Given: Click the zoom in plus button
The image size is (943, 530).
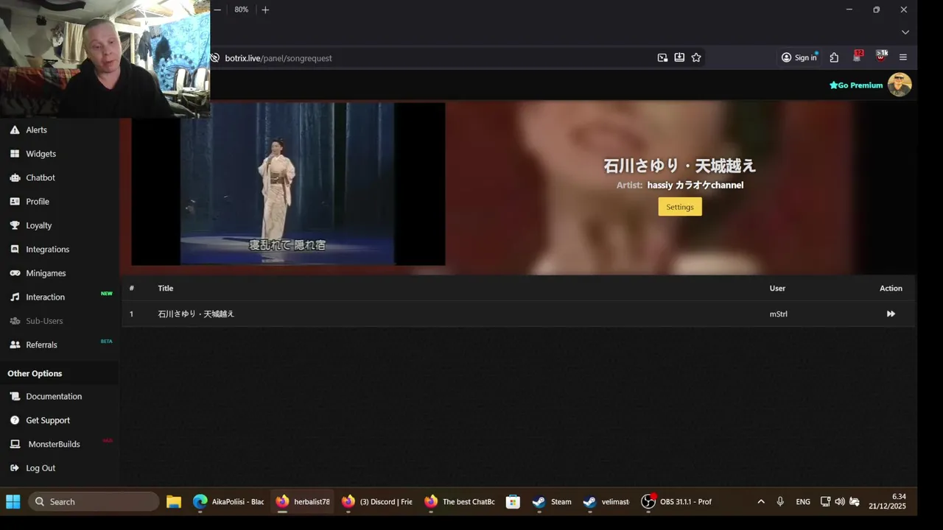Looking at the screenshot, I should [265, 10].
